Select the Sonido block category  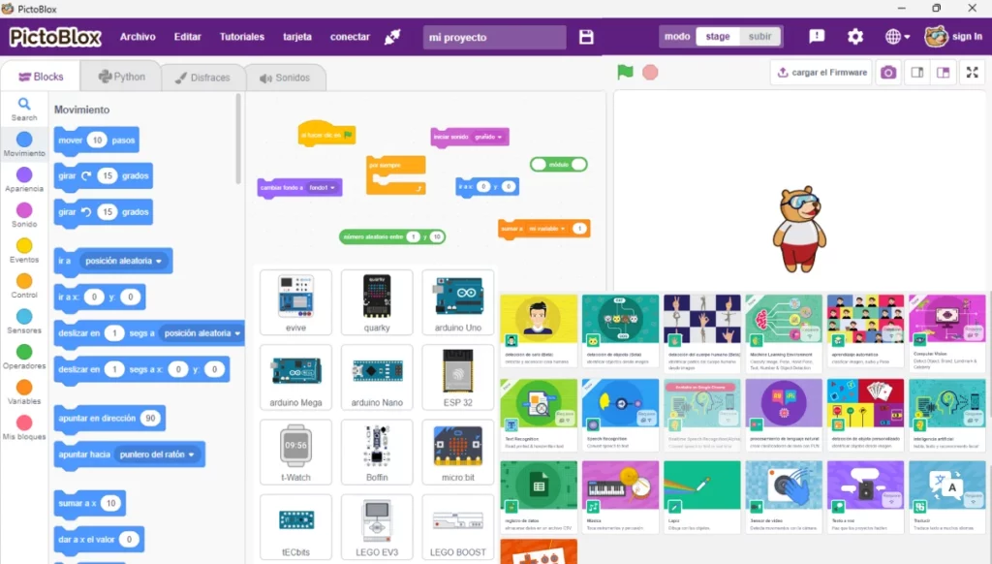tap(24, 215)
